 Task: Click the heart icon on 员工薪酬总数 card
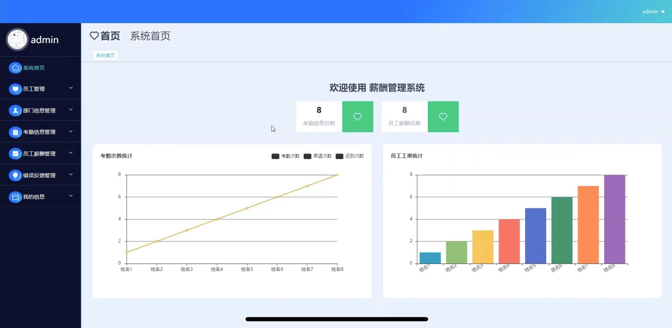[443, 117]
